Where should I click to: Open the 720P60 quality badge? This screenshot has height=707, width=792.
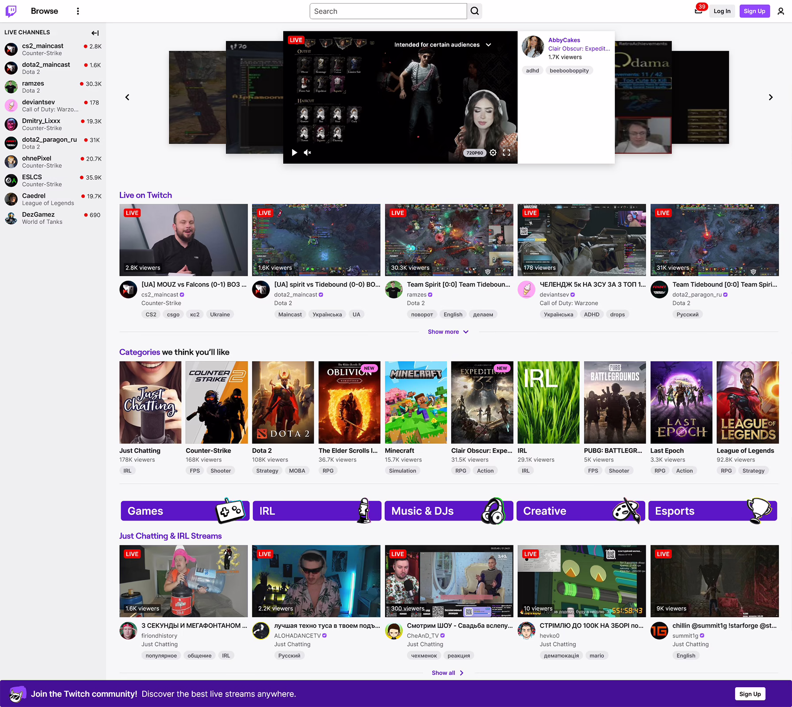tap(474, 153)
